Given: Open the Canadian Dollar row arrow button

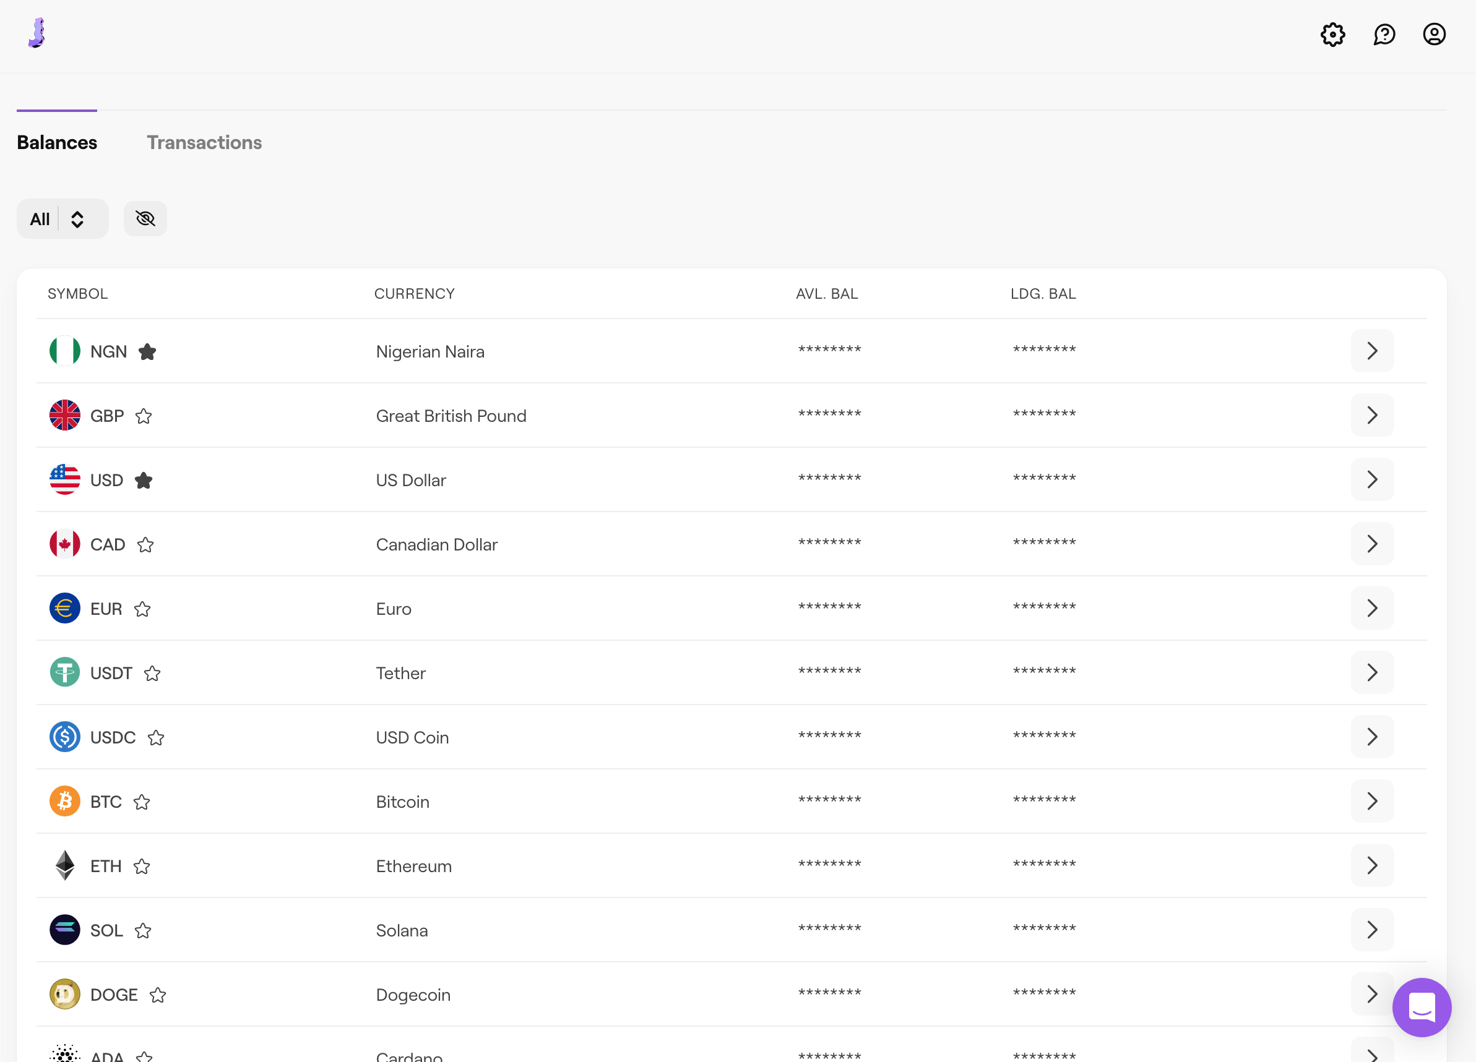Looking at the screenshot, I should click(1372, 544).
